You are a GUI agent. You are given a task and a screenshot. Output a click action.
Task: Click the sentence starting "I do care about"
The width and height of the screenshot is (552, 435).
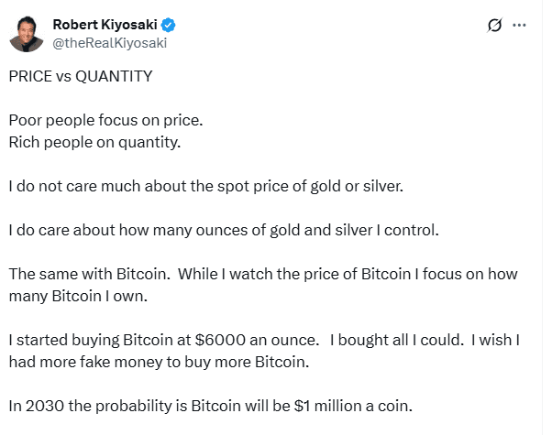224,230
